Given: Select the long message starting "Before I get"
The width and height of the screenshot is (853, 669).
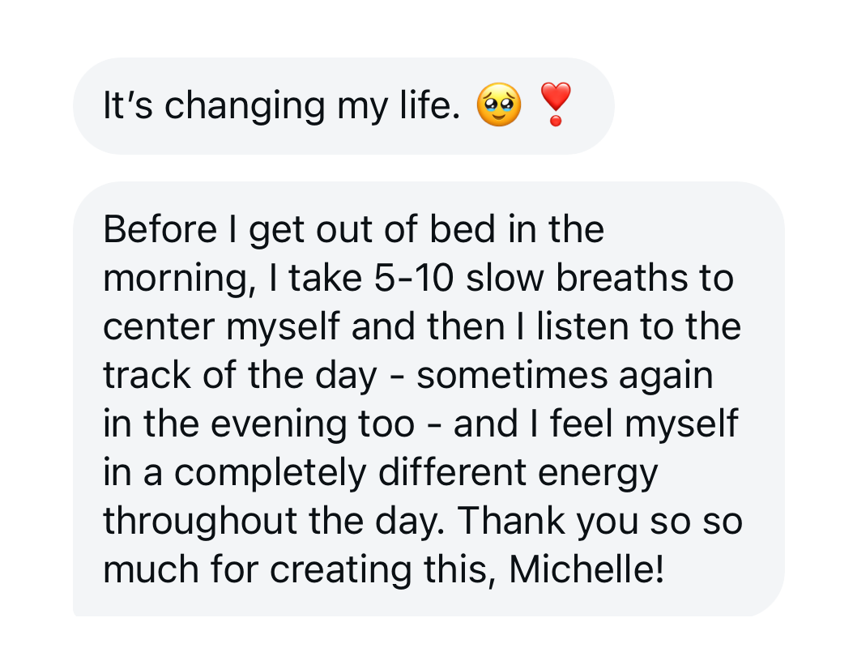Looking at the screenshot, I should [x=429, y=398].
